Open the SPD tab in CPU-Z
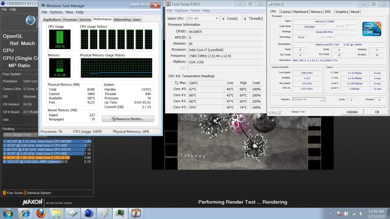The height and width of the screenshot is (219, 390). [328, 12]
